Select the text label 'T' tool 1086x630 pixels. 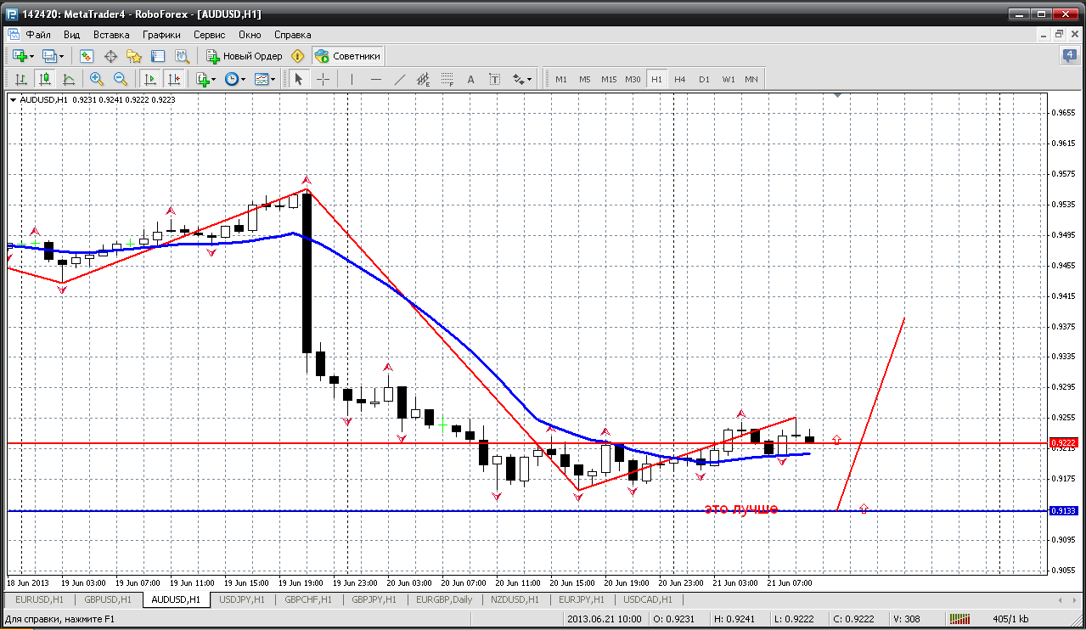[x=495, y=79]
